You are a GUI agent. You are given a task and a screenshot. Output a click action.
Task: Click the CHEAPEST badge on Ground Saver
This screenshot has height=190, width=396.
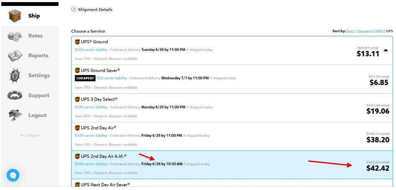click(85, 78)
